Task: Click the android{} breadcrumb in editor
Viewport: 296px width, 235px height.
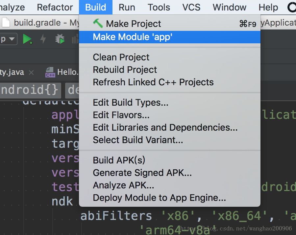Action: pos(30,90)
